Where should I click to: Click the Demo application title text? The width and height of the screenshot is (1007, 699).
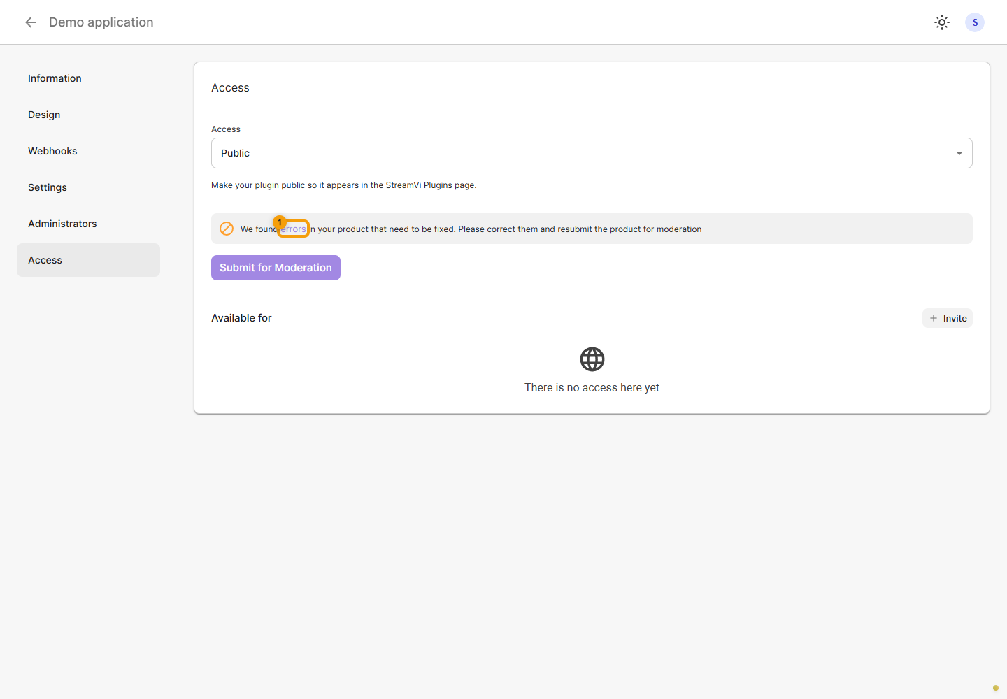(101, 22)
